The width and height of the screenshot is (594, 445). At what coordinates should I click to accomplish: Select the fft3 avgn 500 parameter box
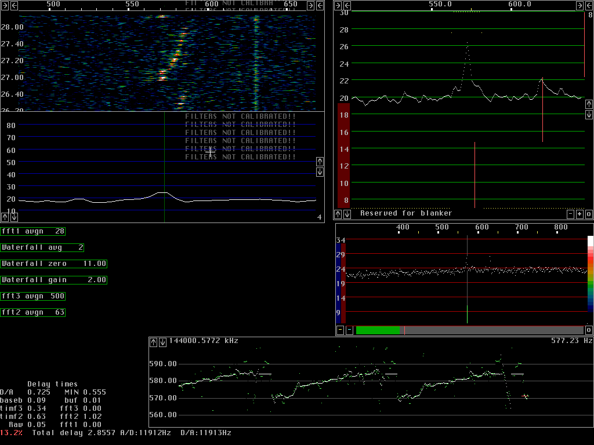coord(33,296)
